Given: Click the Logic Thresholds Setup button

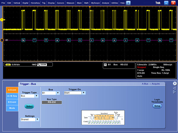Looking at the screenshot, I should (157, 106).
